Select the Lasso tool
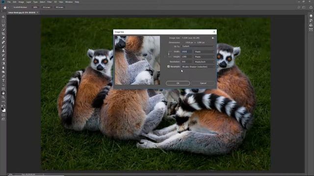Image resolution: width=314 pixels, height=176 pixels. point(3,25)
